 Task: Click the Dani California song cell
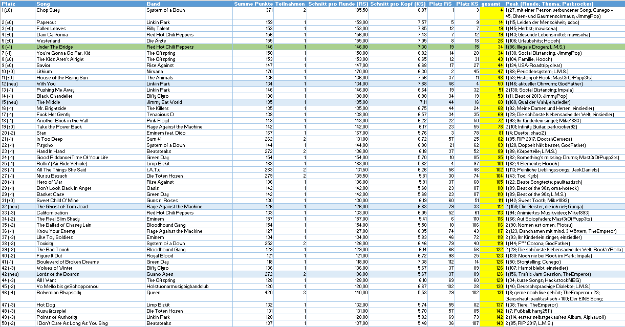[x=90, y=35]
